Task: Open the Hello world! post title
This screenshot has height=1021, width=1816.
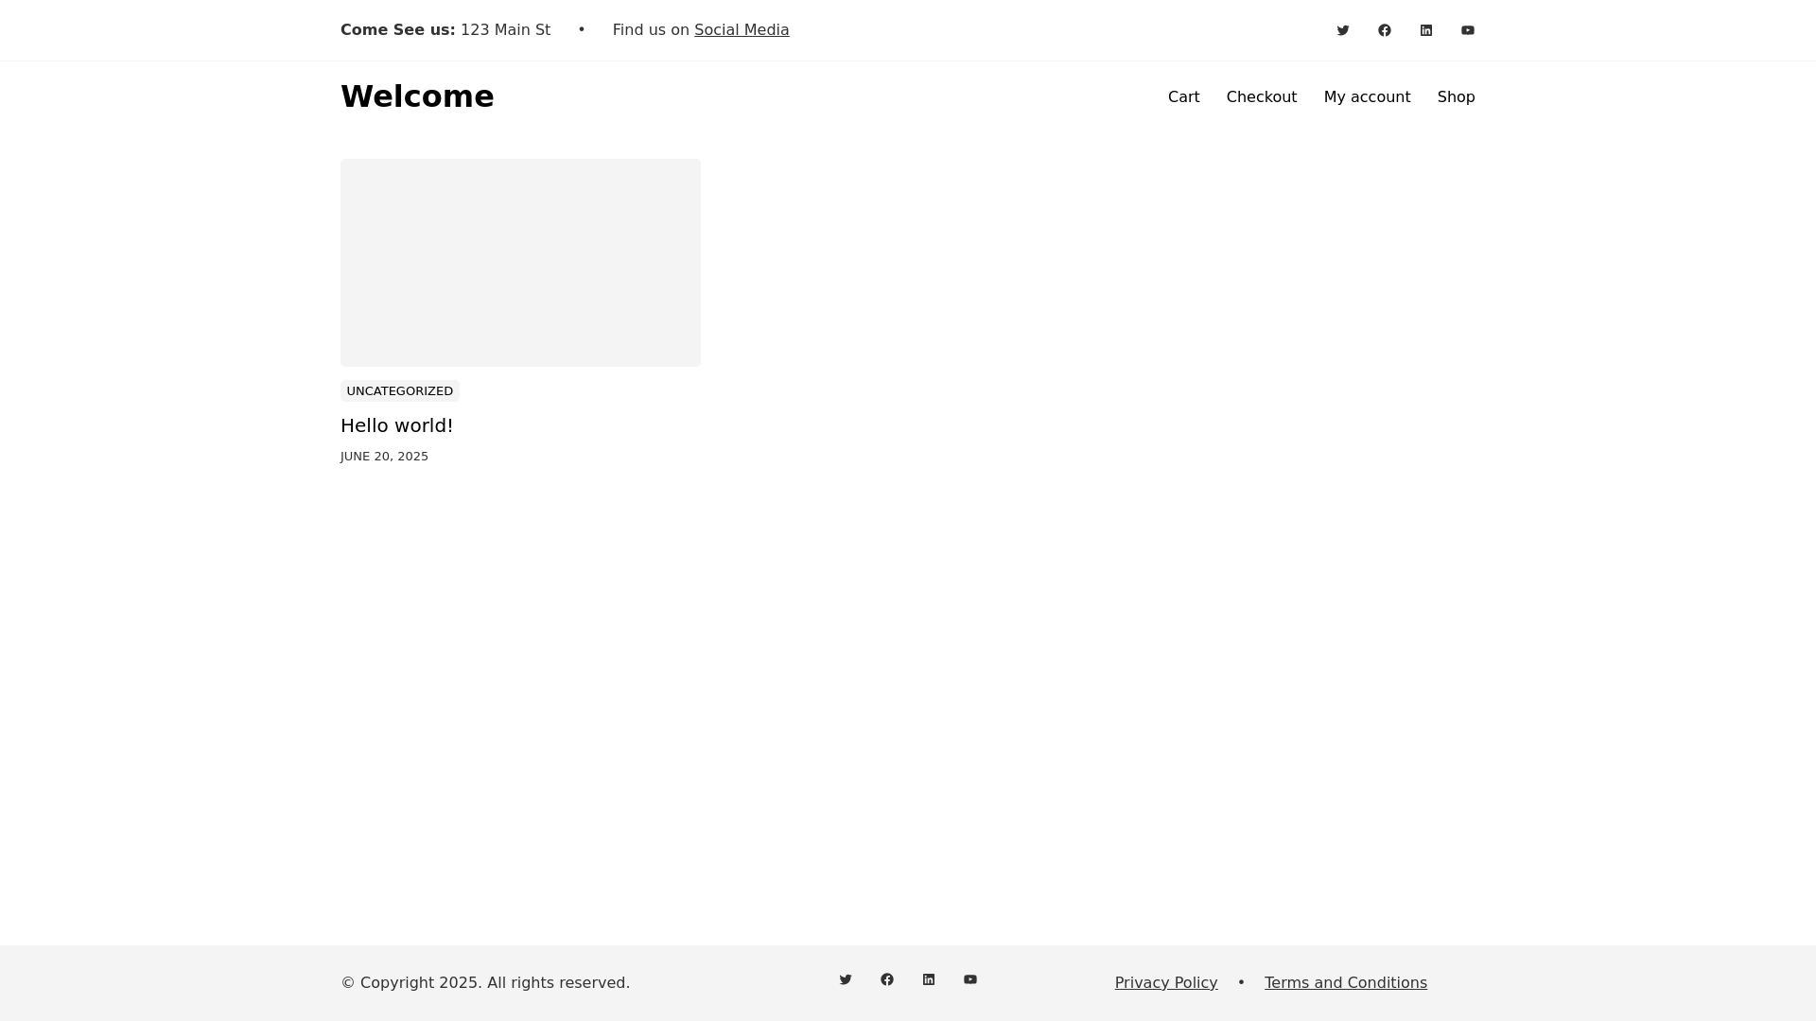Action: tap(397, 425)
